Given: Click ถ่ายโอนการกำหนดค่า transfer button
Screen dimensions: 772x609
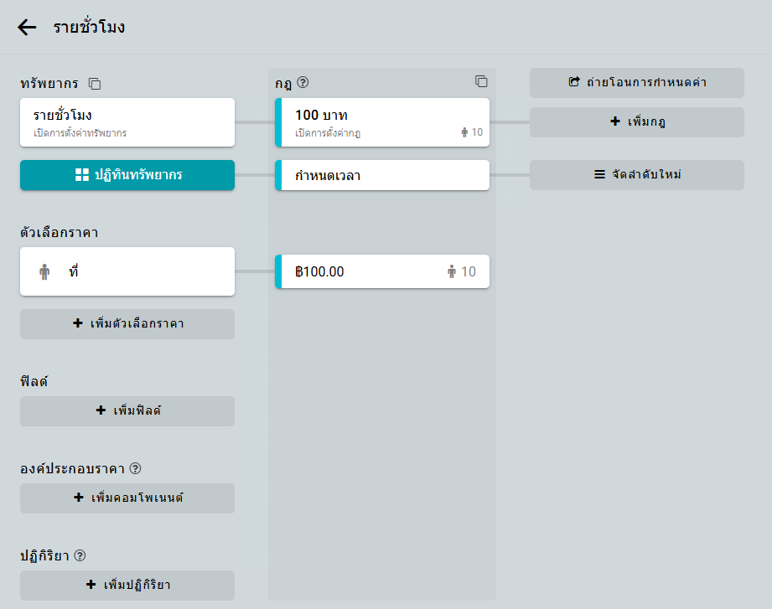Looking at the screenshot, I should pos(636,82).
